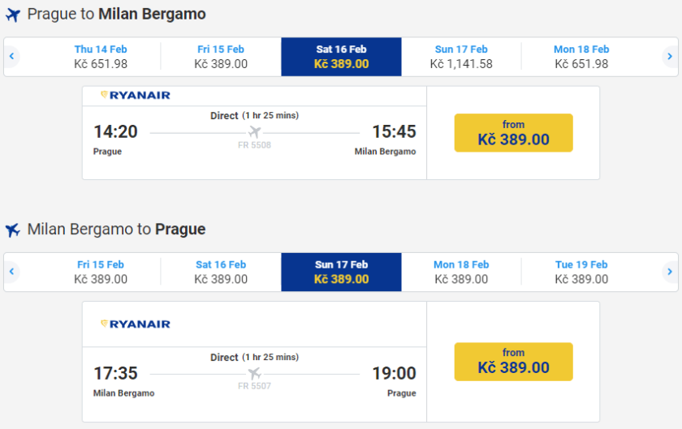682x429 pixels.
Task: Click plane icon above flight FR 5508
Action: coord(255,132)
